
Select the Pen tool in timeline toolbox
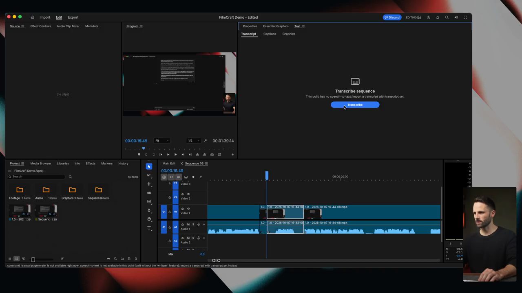click(149, 210)
